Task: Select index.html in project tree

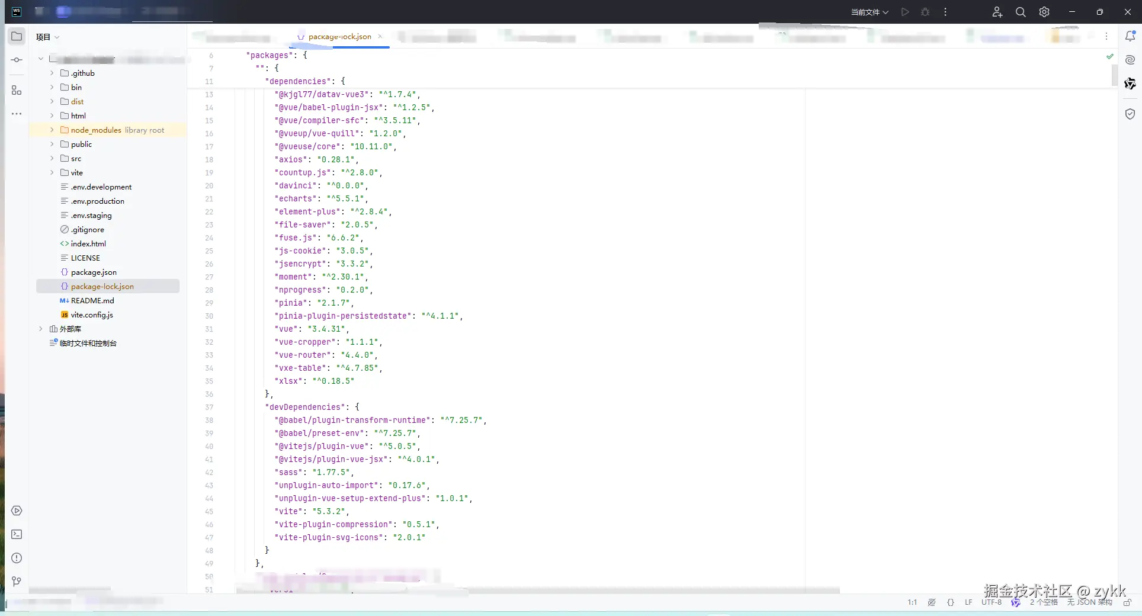Action: click(88, 244)
